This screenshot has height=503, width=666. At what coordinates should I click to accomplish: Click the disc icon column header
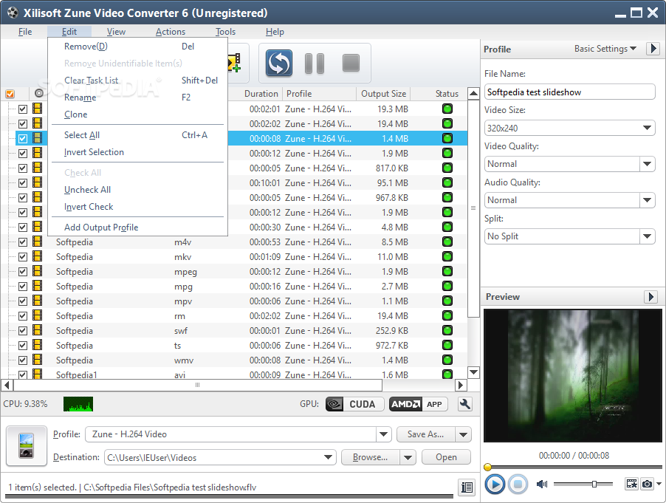[x=39, y=93]
